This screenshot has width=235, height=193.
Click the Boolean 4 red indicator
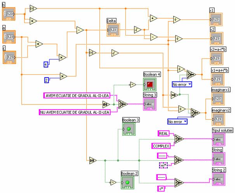coord(150,83)
